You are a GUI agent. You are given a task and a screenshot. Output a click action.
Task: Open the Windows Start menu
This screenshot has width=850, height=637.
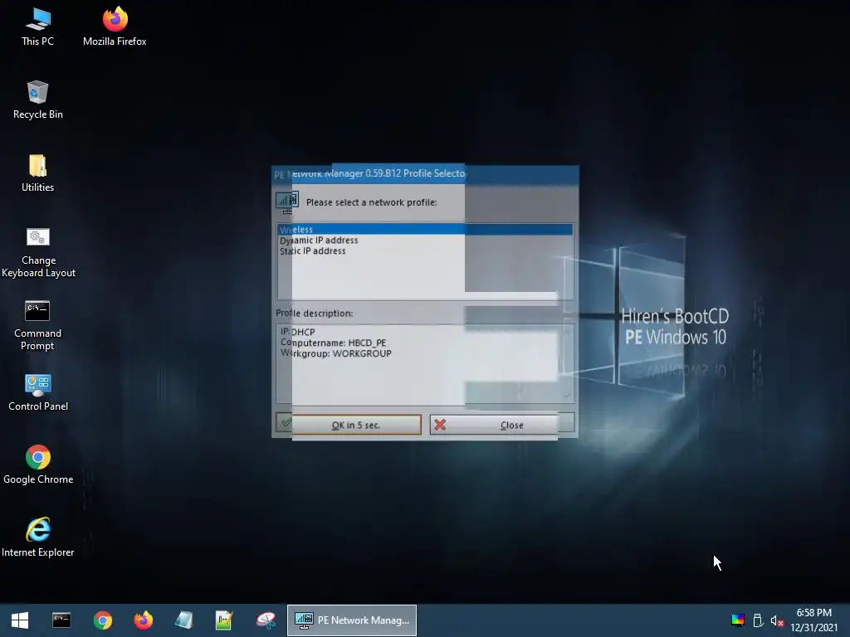pyautogui.click(x=20, y=620)
